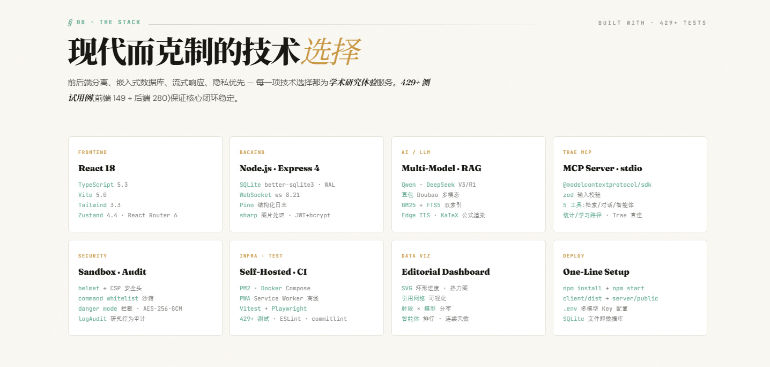Click the 'zod 输入校验' line
770x367 pixels.
click(583, 195)
